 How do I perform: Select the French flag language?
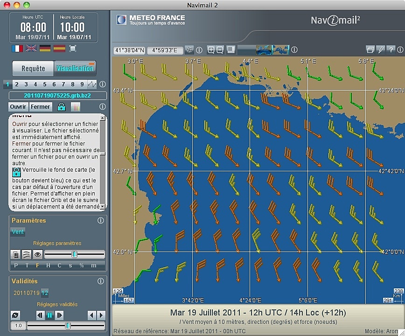17,48
